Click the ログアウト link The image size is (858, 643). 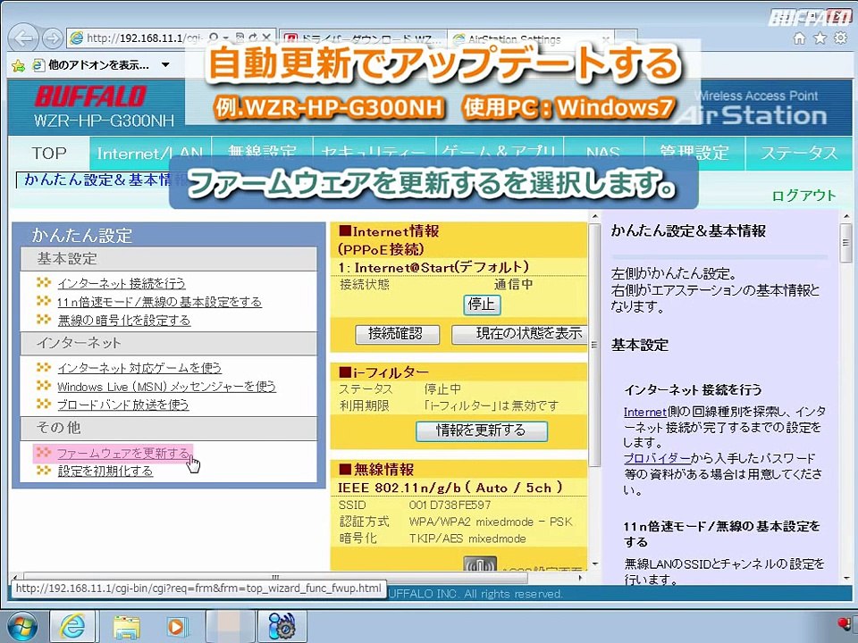click(x=803, y=196)
